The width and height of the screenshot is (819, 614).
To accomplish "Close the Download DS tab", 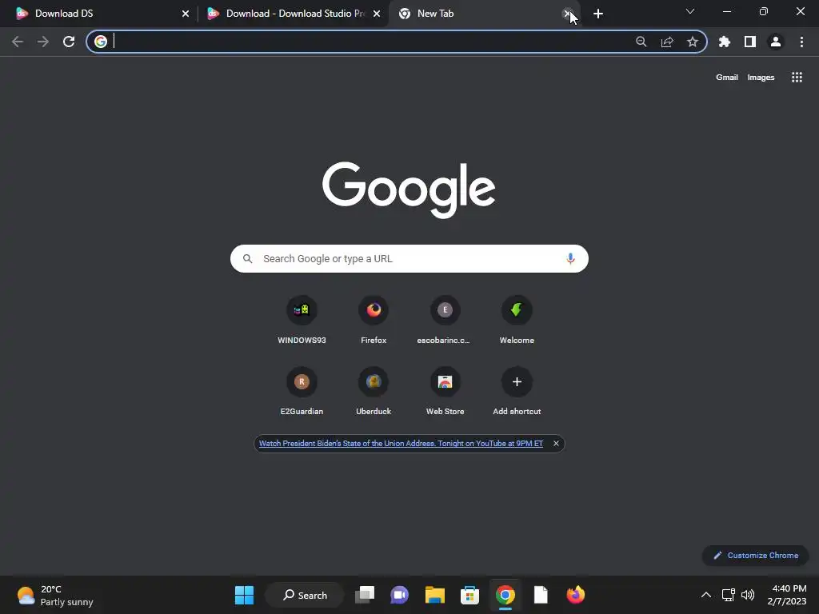I will (x=186, y=14).
